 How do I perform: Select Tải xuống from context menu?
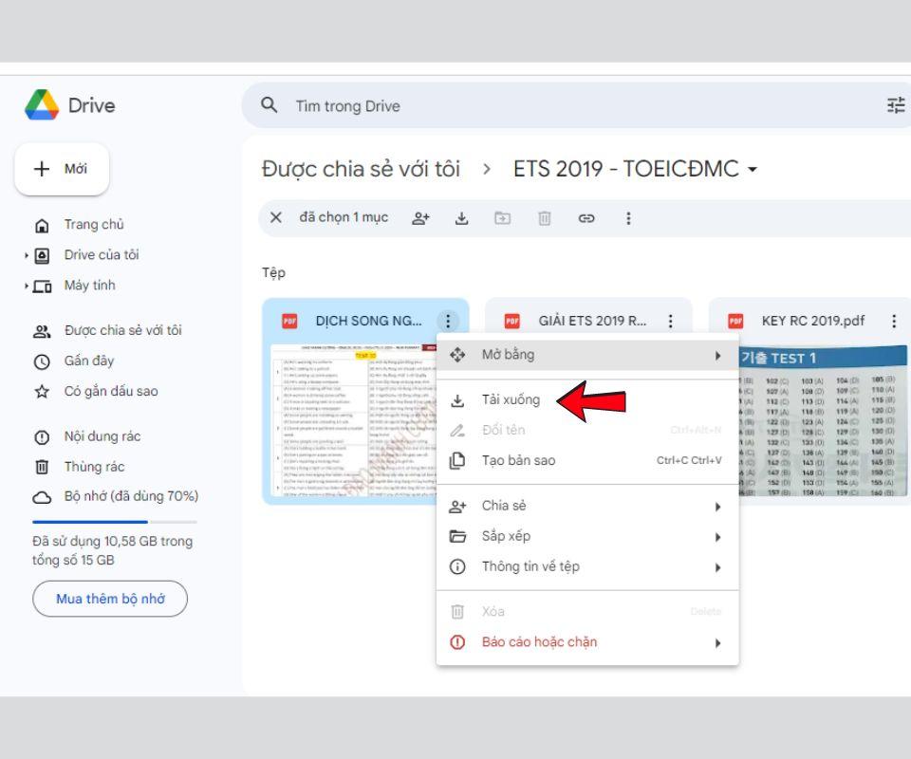511,399
